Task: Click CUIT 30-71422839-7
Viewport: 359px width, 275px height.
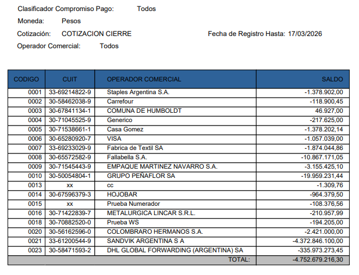Action: (x=70, y=213)
